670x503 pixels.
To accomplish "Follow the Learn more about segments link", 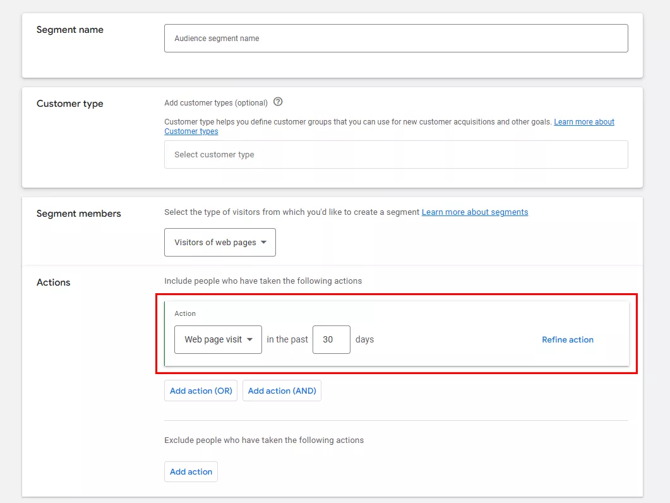I will pos(474,212).
